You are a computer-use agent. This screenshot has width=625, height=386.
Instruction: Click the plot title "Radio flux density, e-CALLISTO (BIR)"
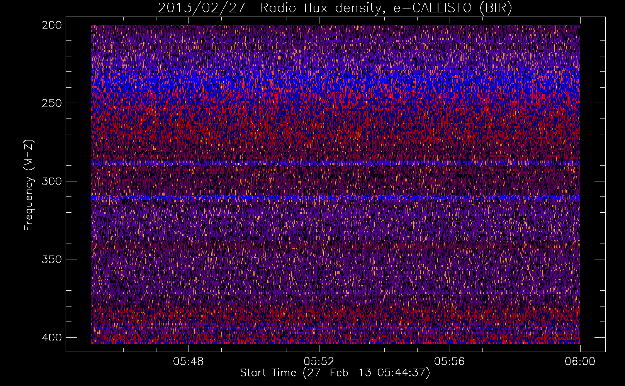pos(386,8)
